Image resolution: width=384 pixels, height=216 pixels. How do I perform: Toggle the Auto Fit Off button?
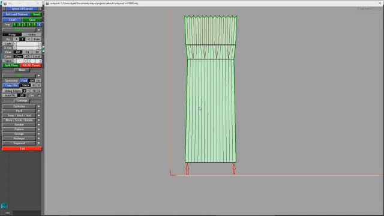click(x=22, y=95)
